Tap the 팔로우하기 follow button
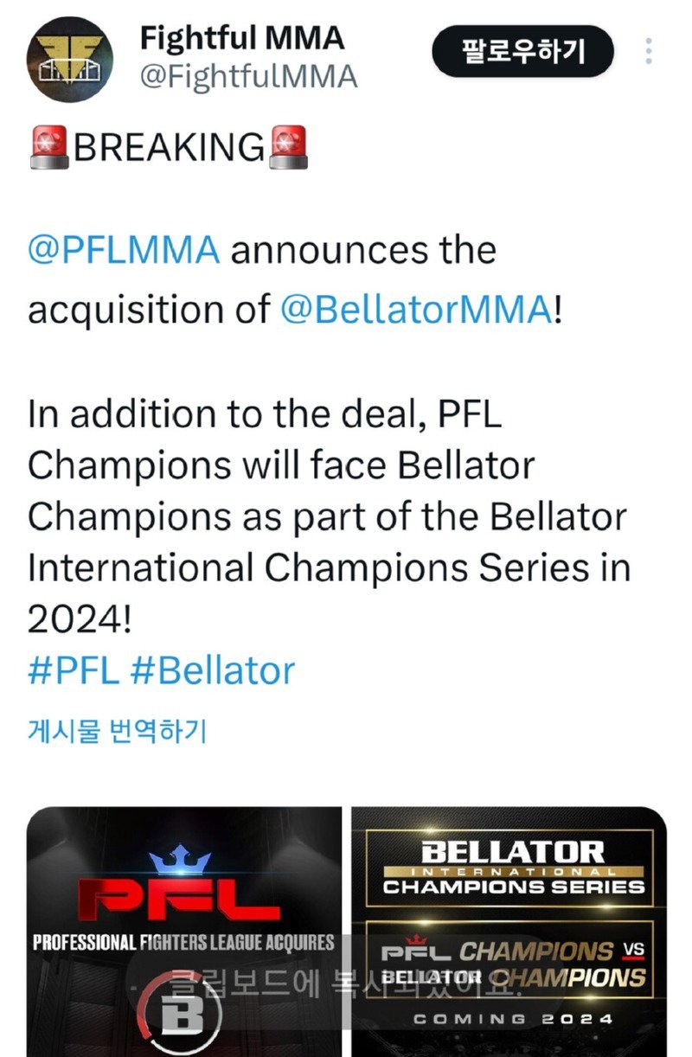692x1057 pixels. click(x=523, y=52)
